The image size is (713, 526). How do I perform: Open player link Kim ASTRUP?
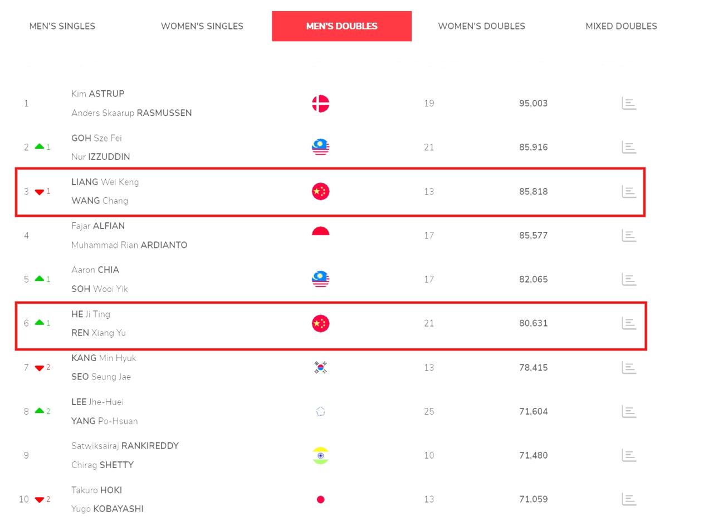point(98,94)
